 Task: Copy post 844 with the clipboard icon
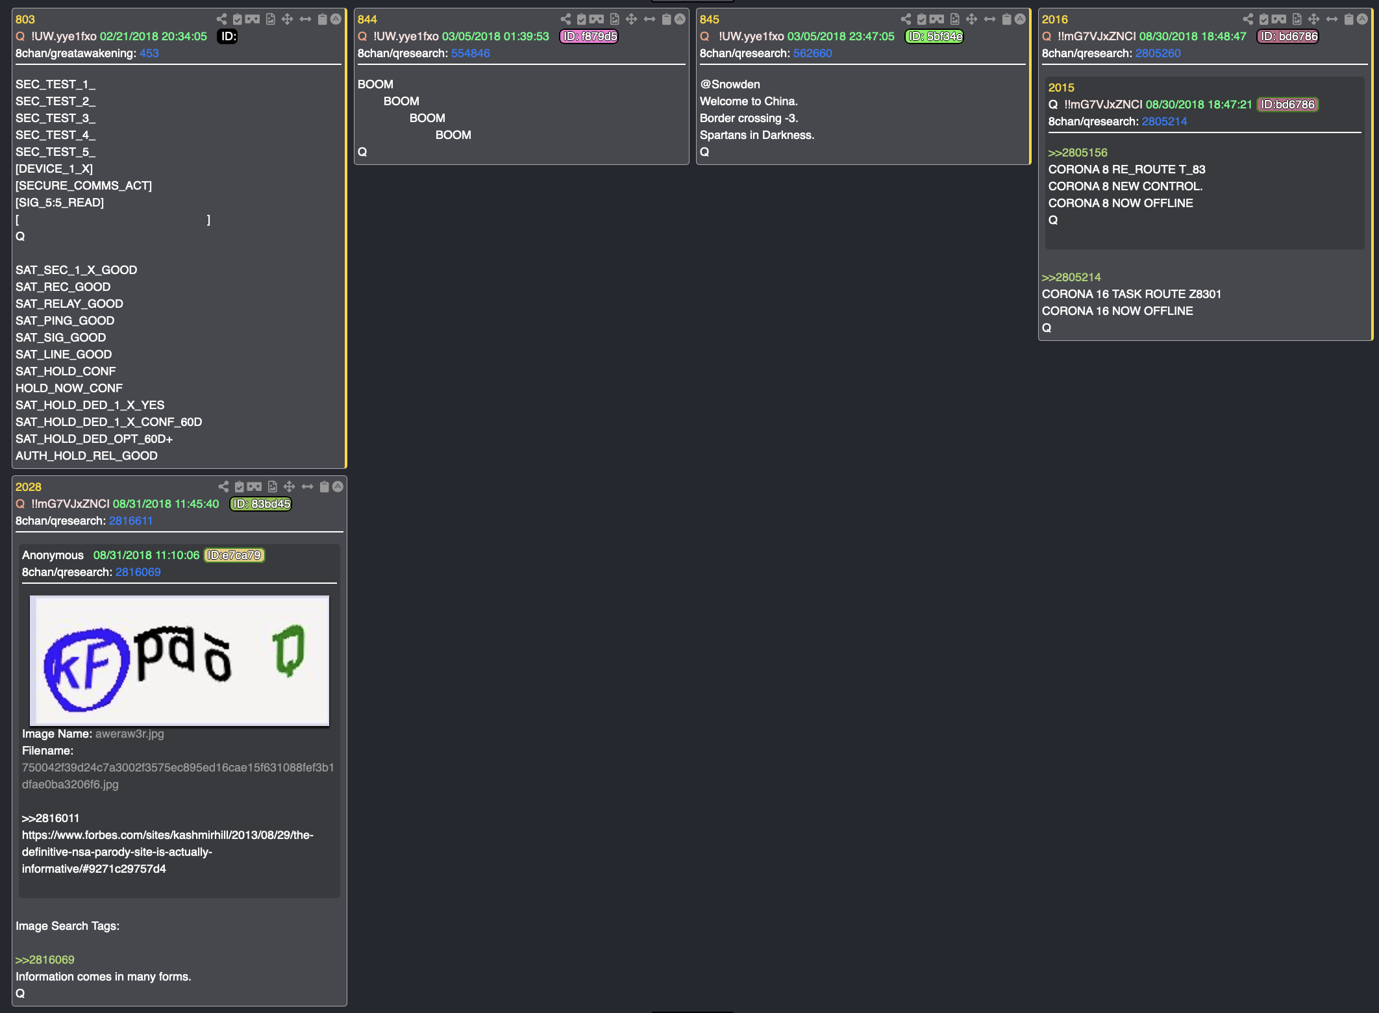(x=666, y=19)
